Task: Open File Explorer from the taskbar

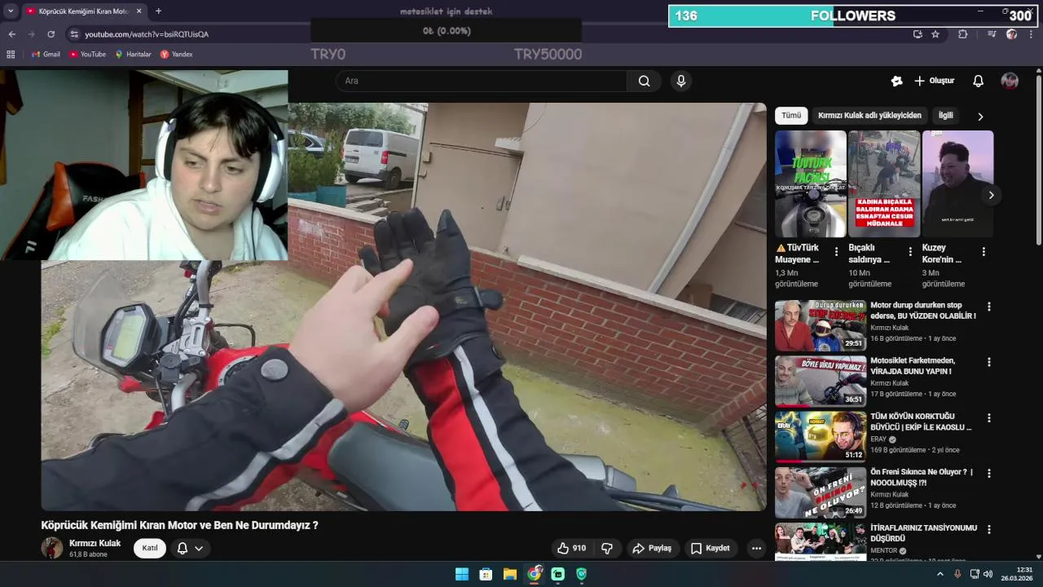Action: point(510,574)
